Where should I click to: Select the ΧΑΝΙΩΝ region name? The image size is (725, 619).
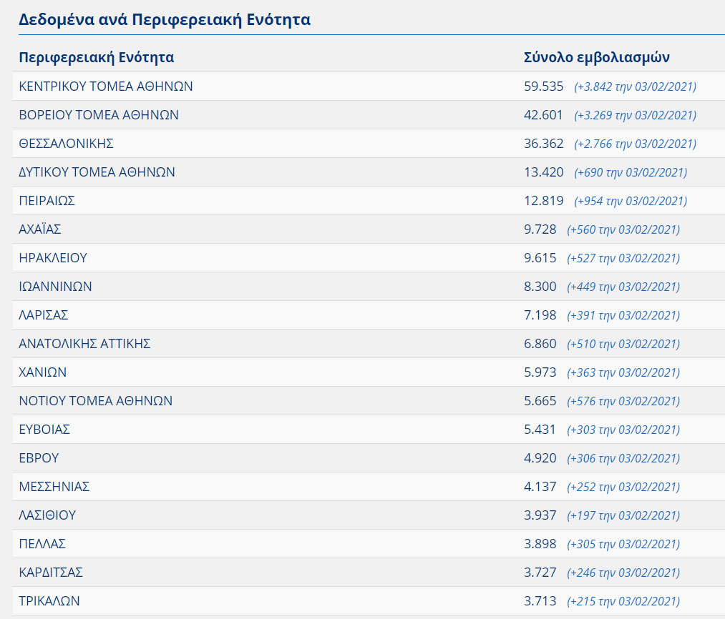click(43, 372)
